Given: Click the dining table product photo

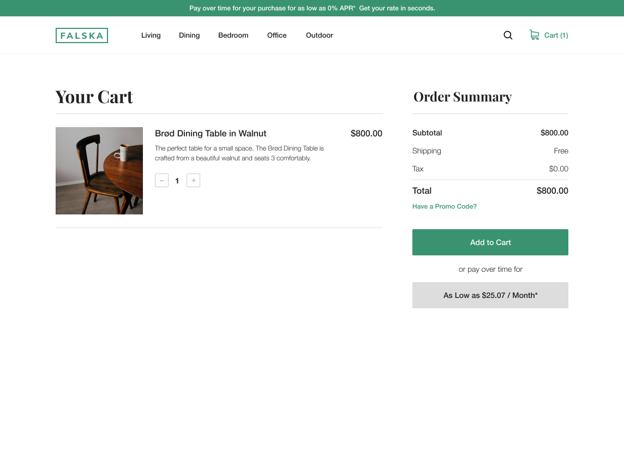Looking at the screenshot, I should (99, 171).
